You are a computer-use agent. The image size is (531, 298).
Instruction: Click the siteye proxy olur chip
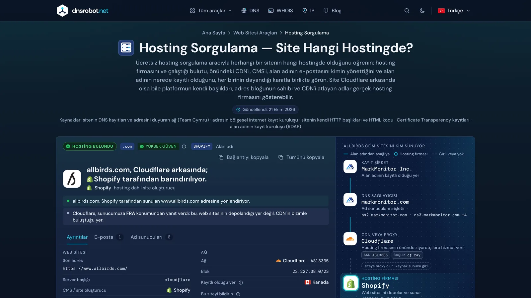click(x=396, y=266)
